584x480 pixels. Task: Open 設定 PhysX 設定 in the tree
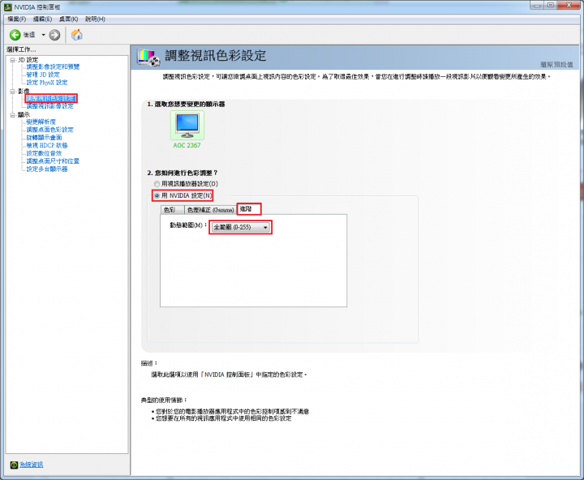tap(47, 82)
